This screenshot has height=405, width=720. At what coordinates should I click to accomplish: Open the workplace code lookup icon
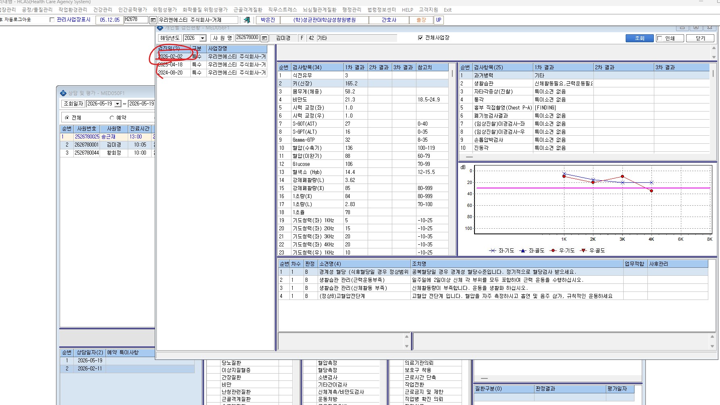click(153, 20)
